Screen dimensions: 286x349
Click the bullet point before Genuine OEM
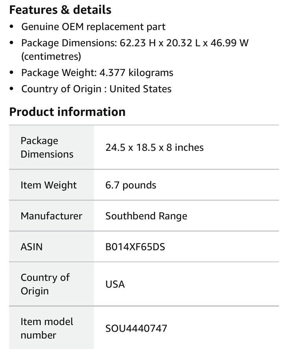(12, 27)
